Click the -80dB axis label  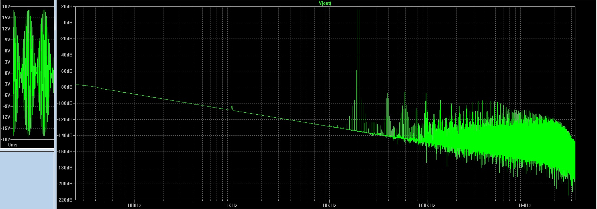[66, 87]
